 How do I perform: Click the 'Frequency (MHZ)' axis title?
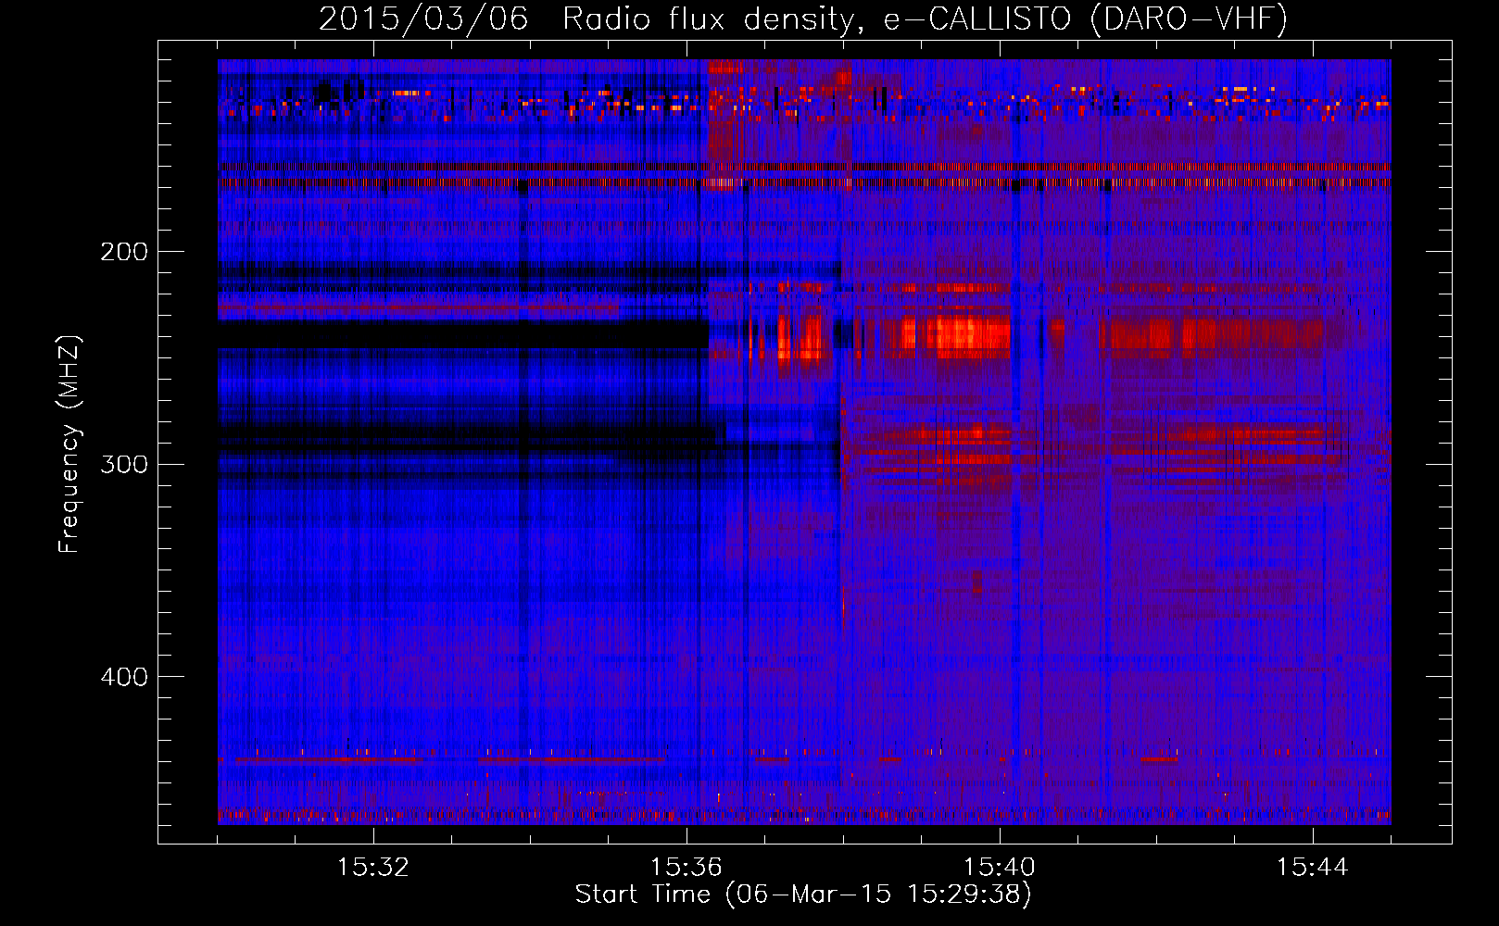70,444
